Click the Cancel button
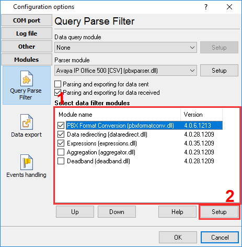Screen dimensions: 242x247 pyautogui.click(x=220, y=238)
